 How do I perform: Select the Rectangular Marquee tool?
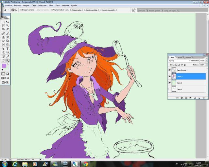coord(3,22)
